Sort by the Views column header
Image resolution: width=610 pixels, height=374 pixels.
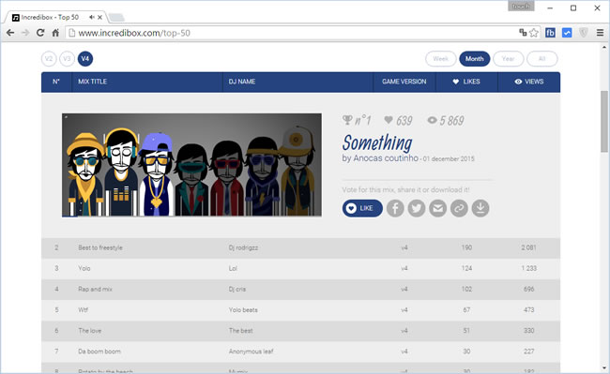click(x=529, y=82)
